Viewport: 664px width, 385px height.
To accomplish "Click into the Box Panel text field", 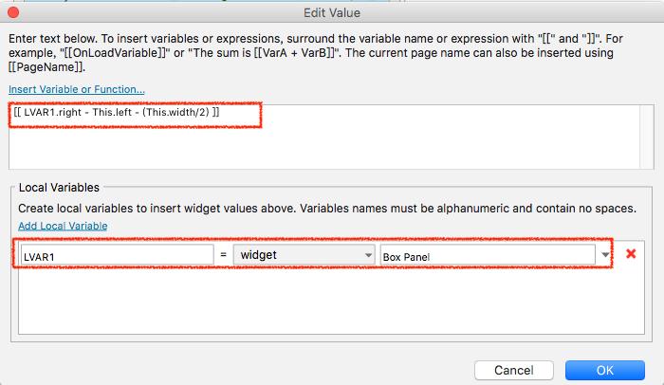I will pos(488,255).
